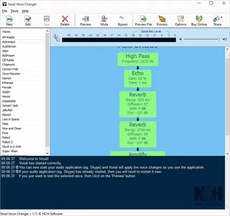The height and width of the screenshot is (216, 230).
Task: Open the Help menu
Action: pos(25,11)
